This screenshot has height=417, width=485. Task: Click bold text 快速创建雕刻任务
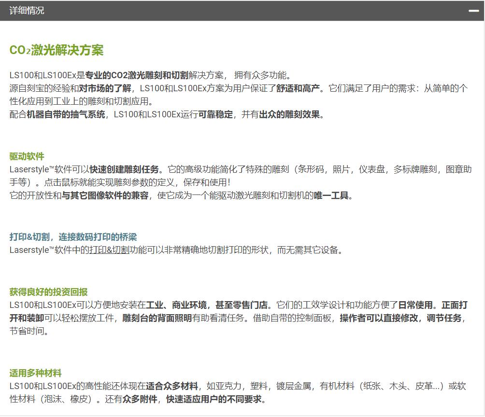click(x=124, y=169)
